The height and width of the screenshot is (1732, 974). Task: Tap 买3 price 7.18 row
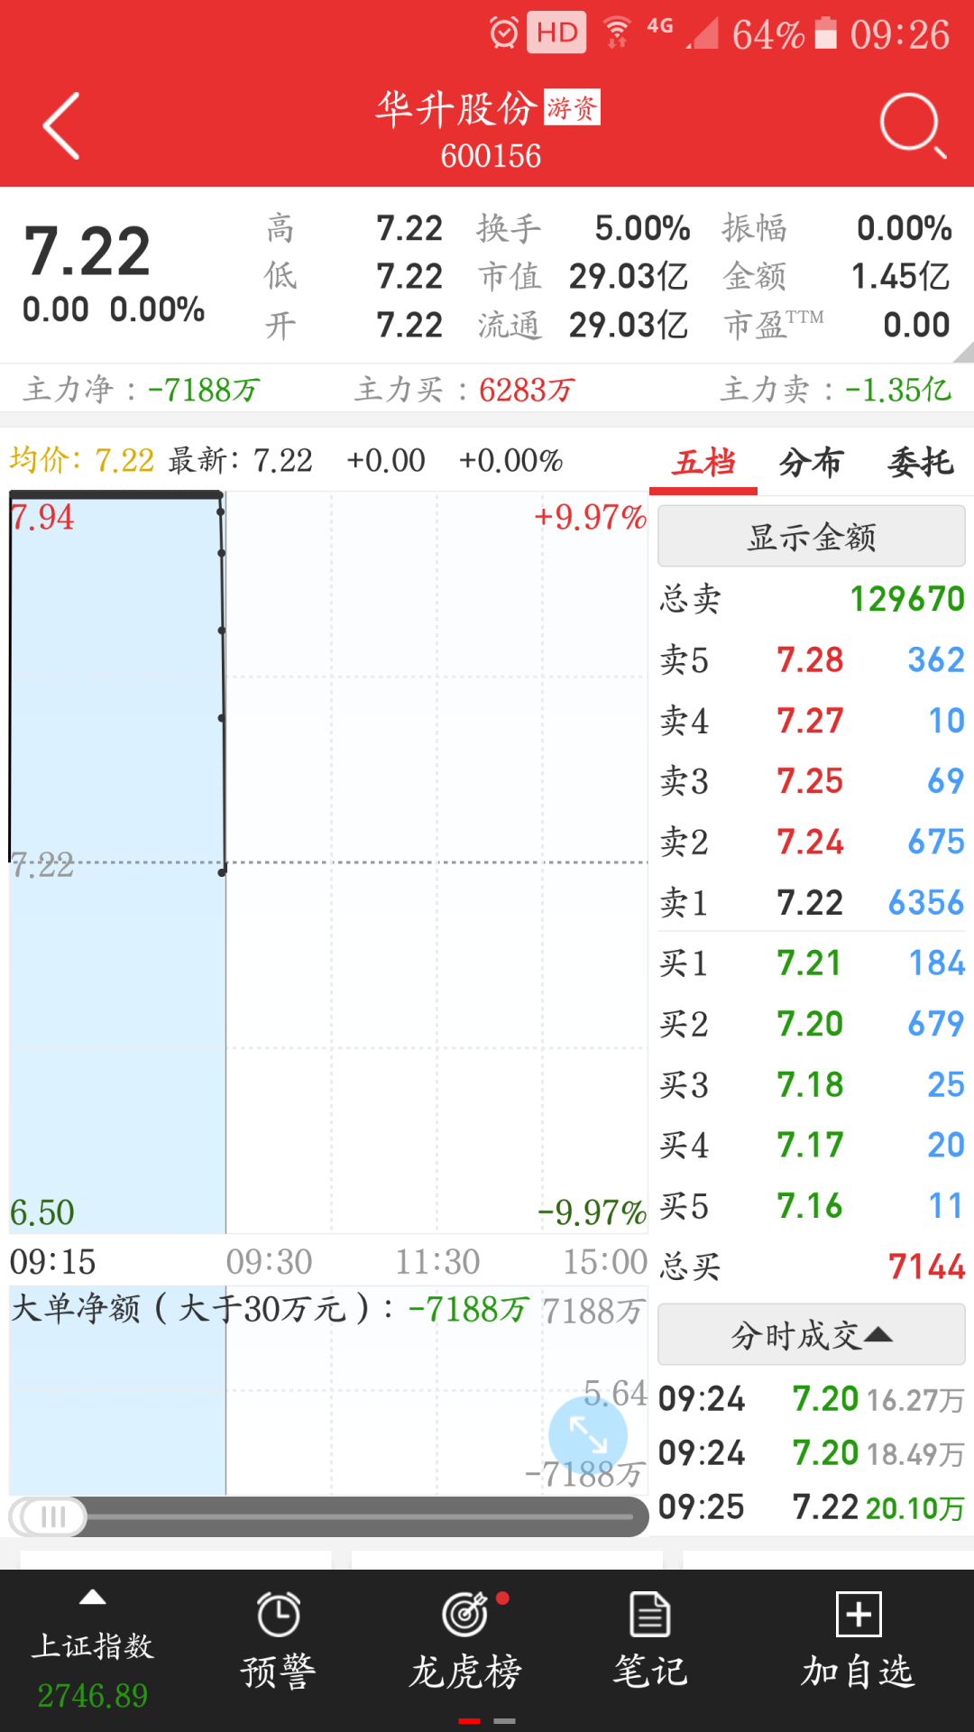[x=812, y=1084]
